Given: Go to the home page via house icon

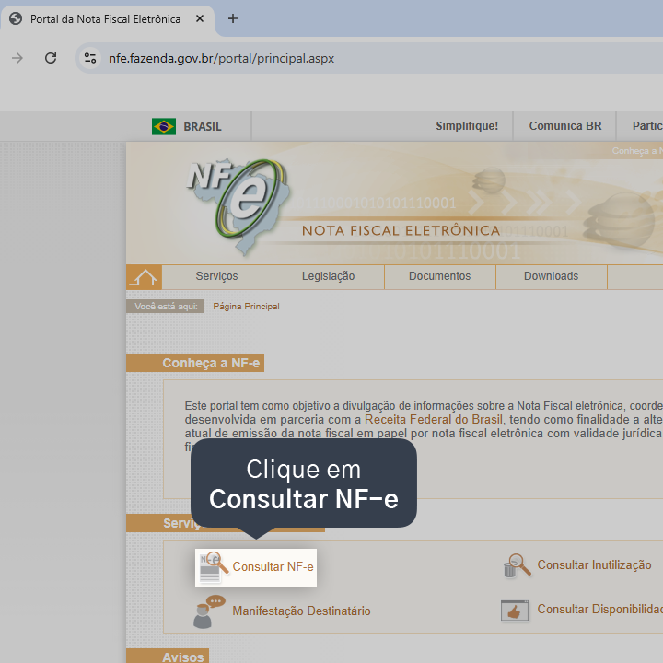Looking at the screenshot, I should point(144,277).
